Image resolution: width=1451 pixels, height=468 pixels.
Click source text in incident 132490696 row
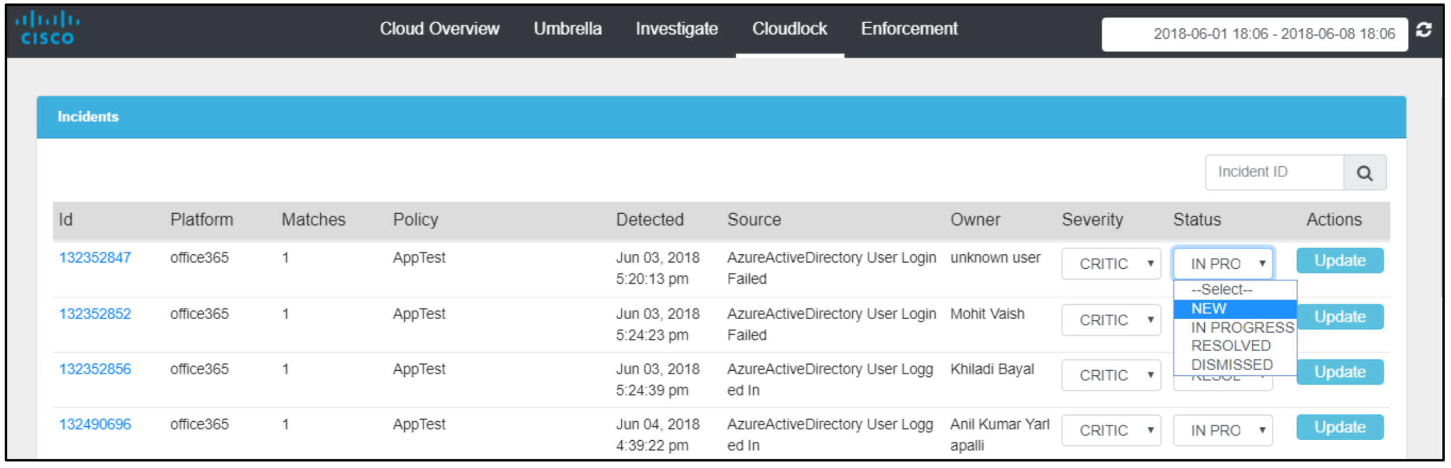tap(830, 434)
